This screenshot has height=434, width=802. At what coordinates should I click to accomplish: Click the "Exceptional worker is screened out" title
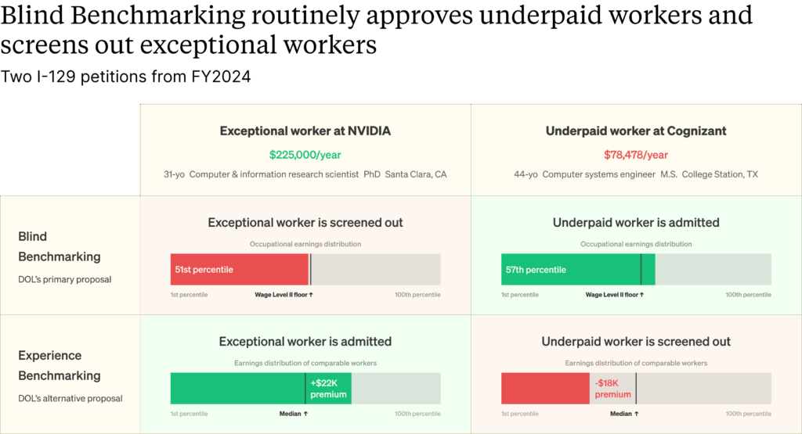(x=305, y=223)
